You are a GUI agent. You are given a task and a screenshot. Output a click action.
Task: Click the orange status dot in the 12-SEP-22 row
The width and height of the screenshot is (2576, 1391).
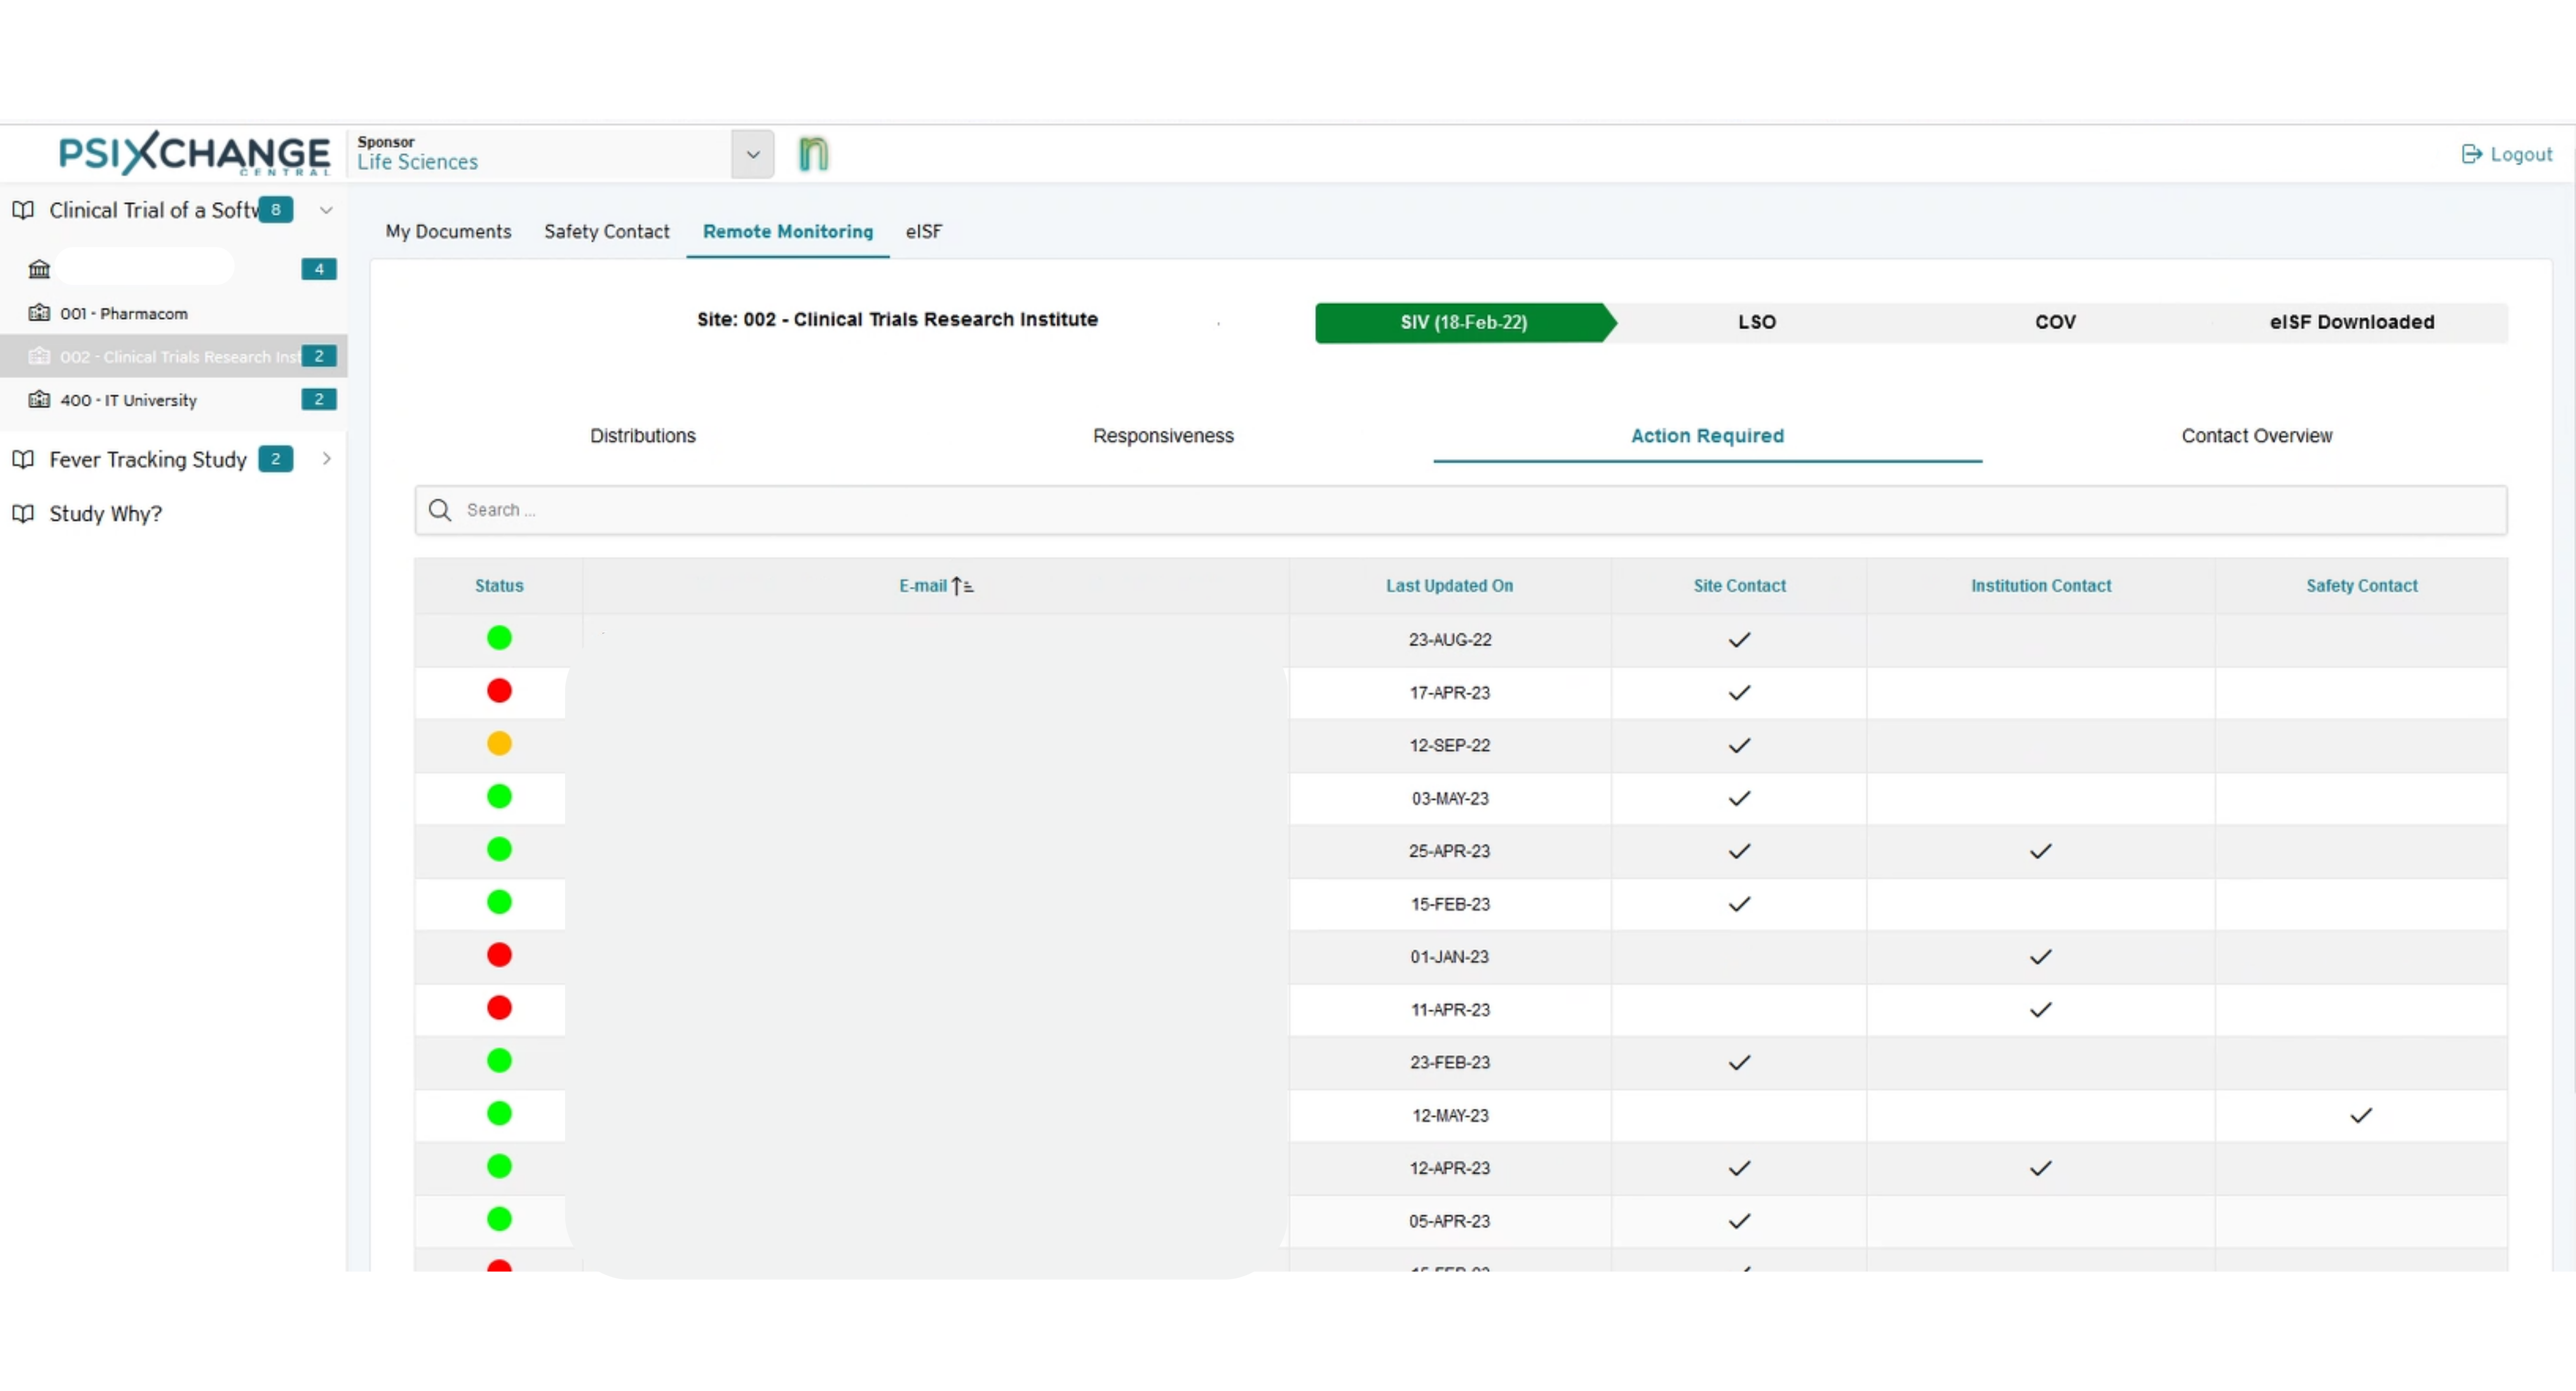499,744
